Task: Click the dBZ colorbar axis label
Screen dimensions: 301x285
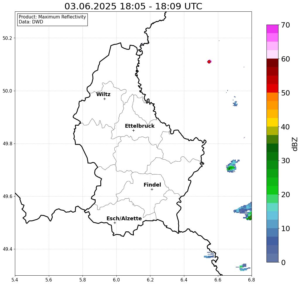Action: [x=295, y=144]
